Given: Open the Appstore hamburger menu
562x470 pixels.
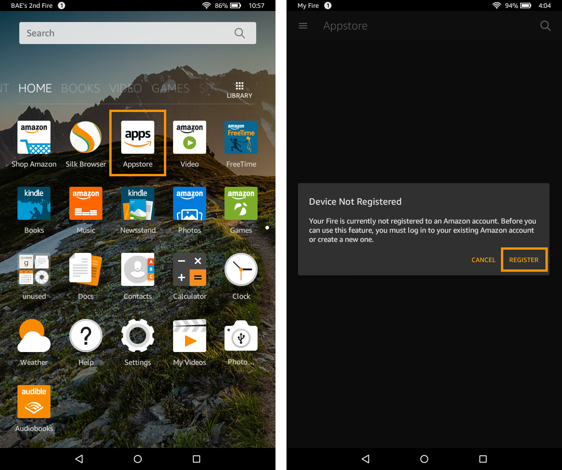Looking at the screenshot, I should (303, 26).
